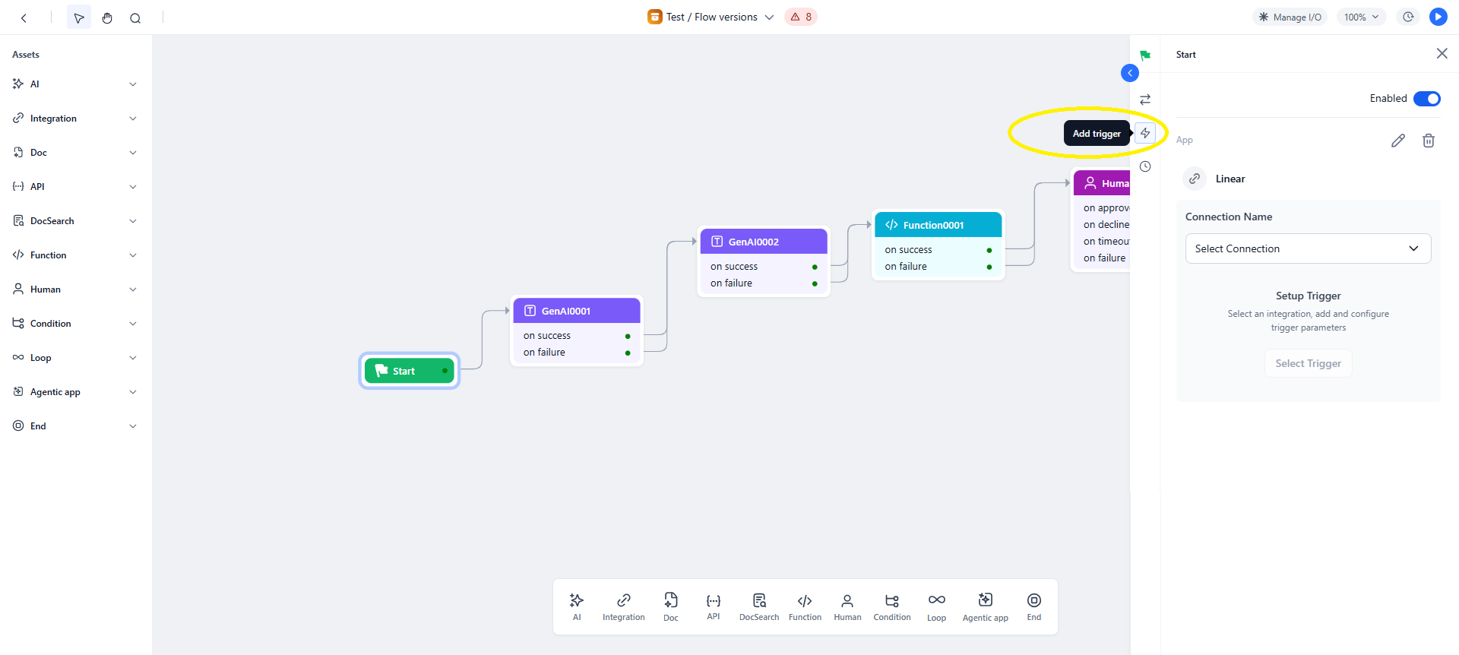Run the flow with blue play button
This screenshot has width=1459, height=655.
1438,17
